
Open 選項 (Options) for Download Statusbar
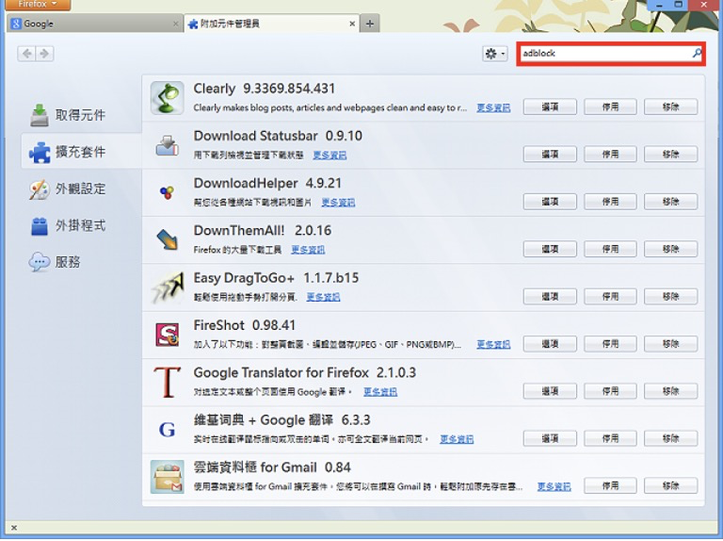[x=550, y=155]
